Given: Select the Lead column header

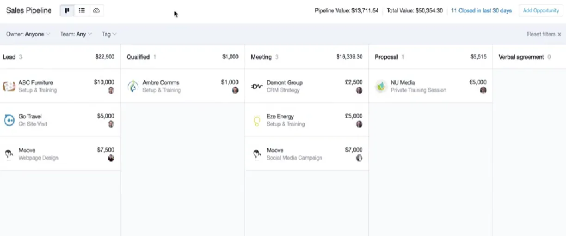Looking at the screenshot, I should coord(9,57).
